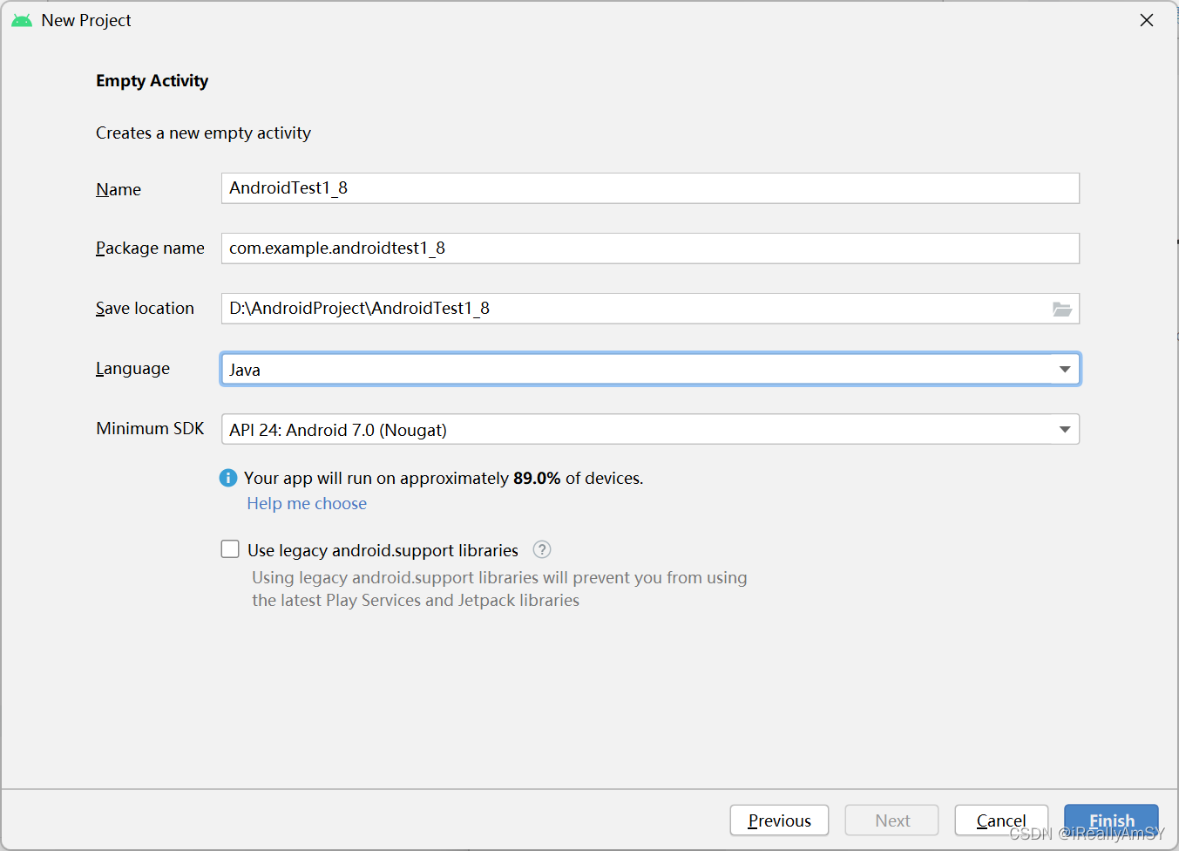Click Finish to create the project
This screenshot has height=851, width=1179.
click(1111, 820)
